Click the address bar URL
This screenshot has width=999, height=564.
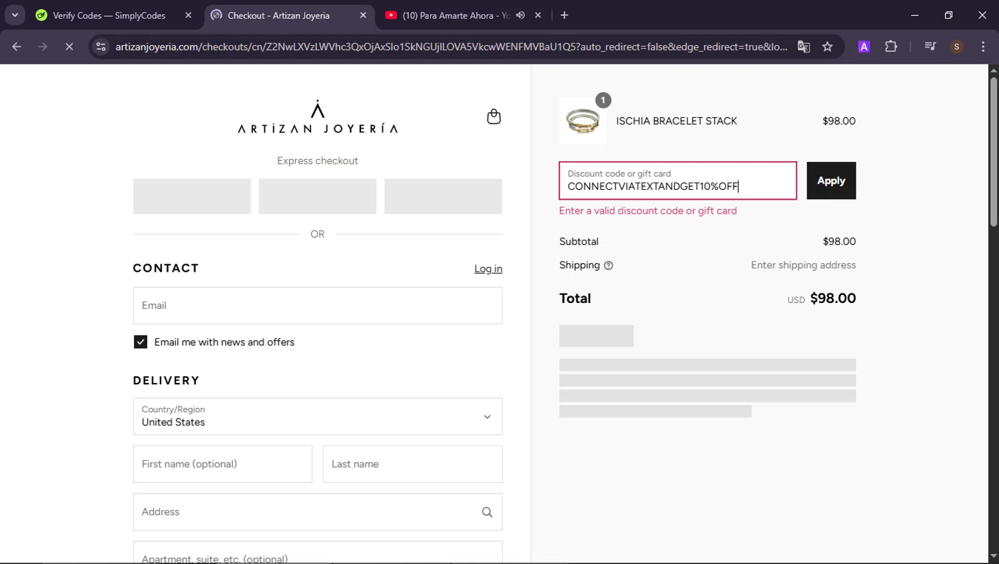tap(451, 47)
